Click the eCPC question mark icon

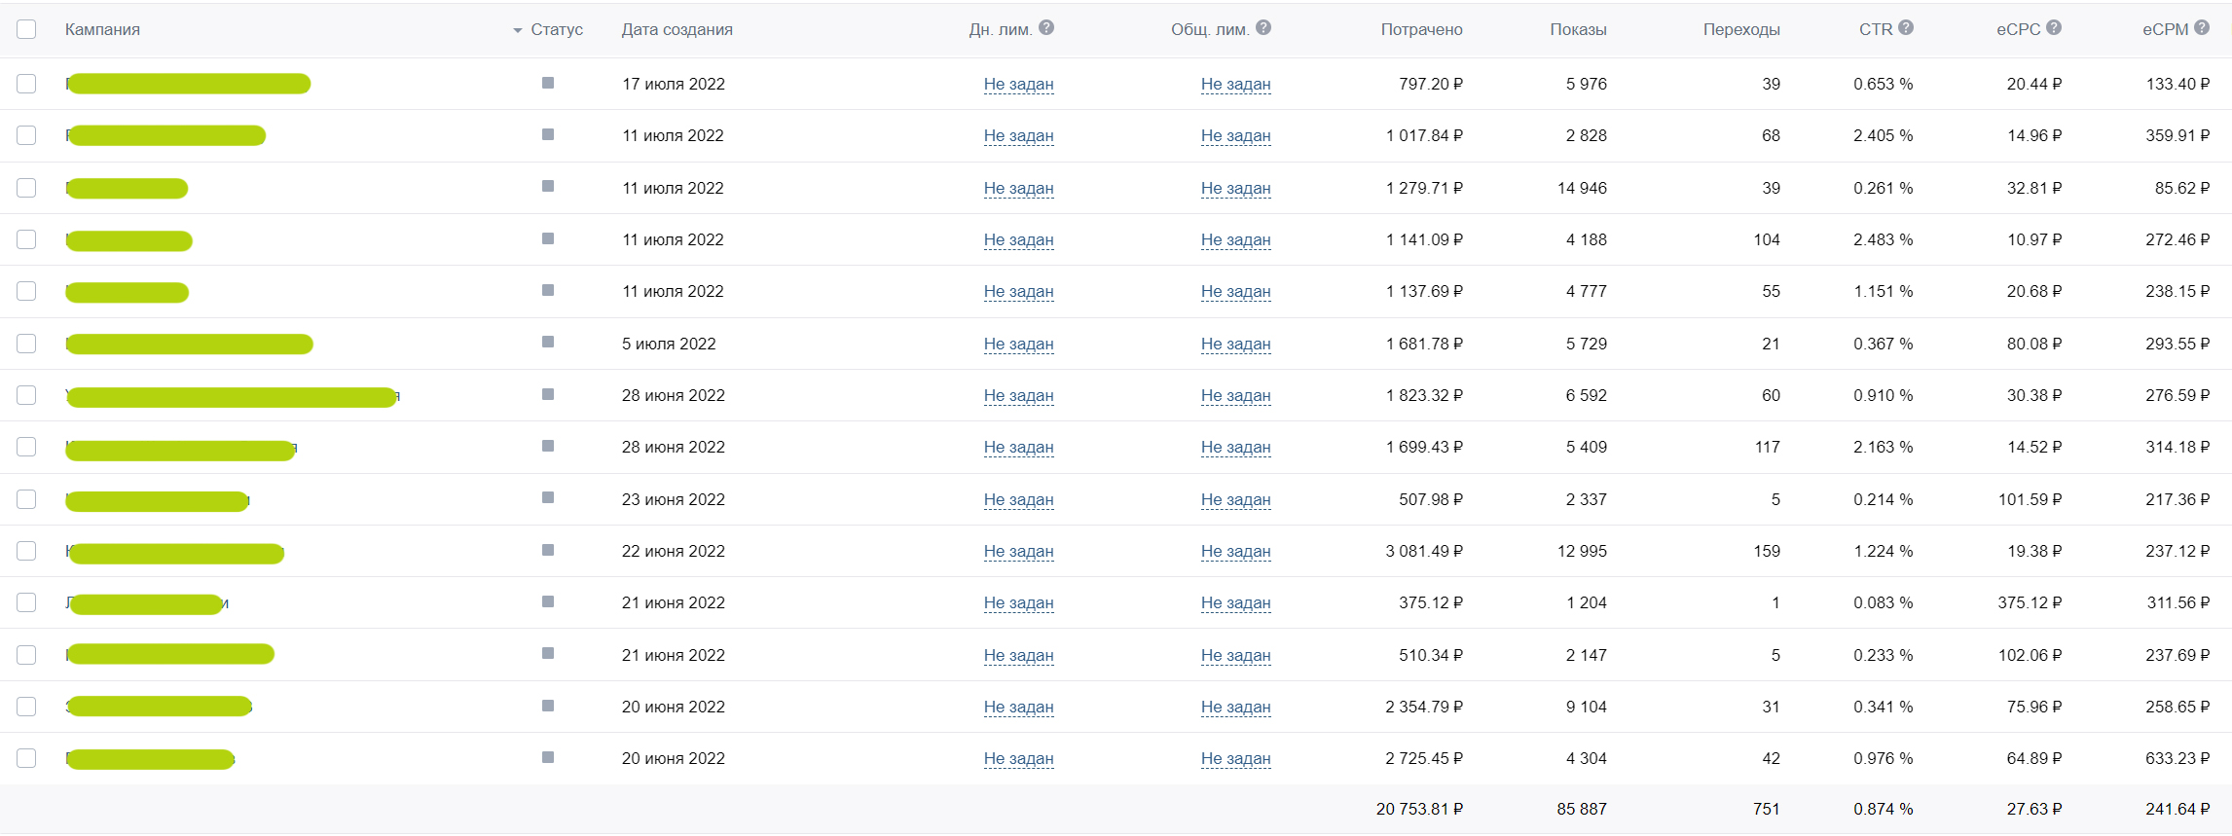(x=2054, y=28)
